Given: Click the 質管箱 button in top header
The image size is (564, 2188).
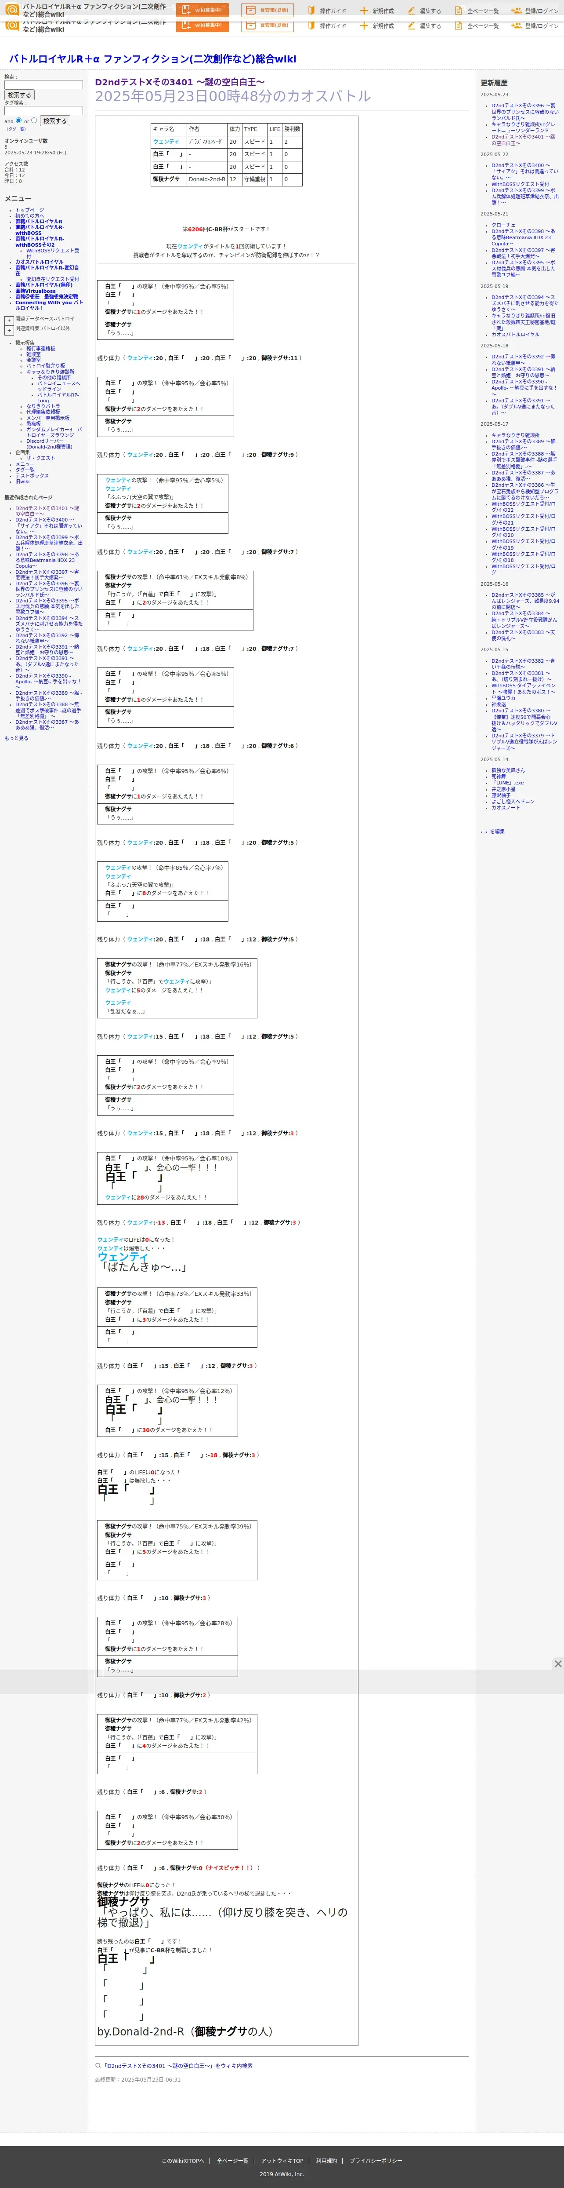Looking at the screenshot, I should click(x=267, y=10).
